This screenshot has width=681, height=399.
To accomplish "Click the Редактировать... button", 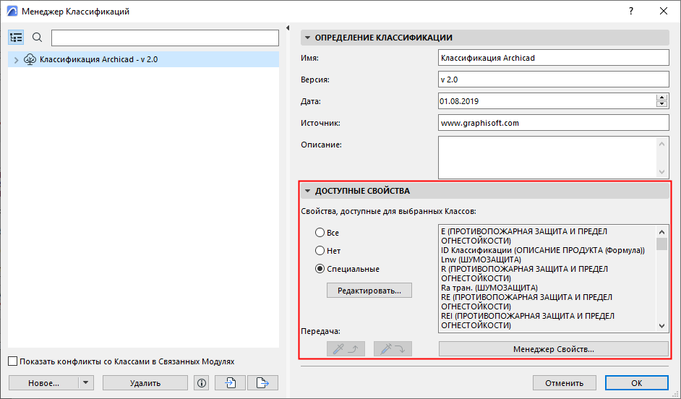I will (369, 291).
